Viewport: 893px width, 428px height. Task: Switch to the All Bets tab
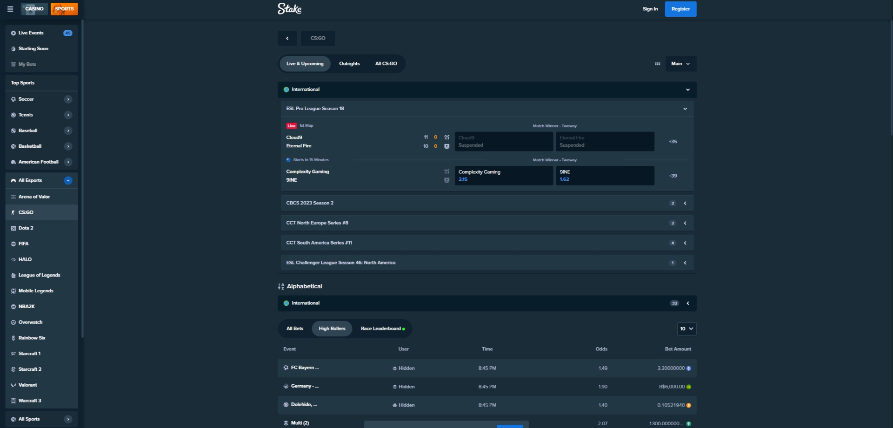pyautogui.click(x=295, y=329)
